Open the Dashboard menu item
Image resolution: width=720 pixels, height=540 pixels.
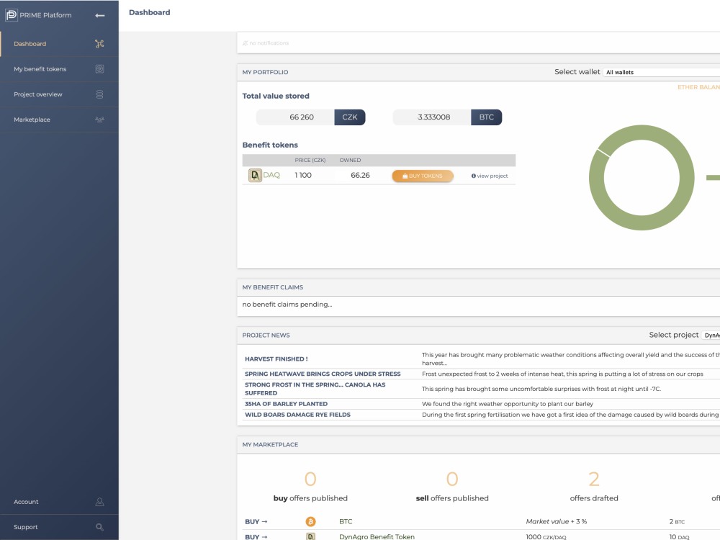pyautogui.click(x=59, y=44)
